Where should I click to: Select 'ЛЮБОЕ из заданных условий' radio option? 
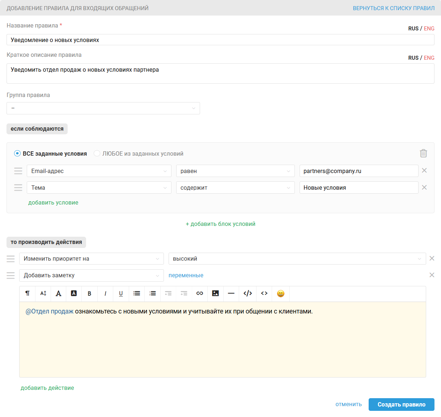[x=97, y=153]
